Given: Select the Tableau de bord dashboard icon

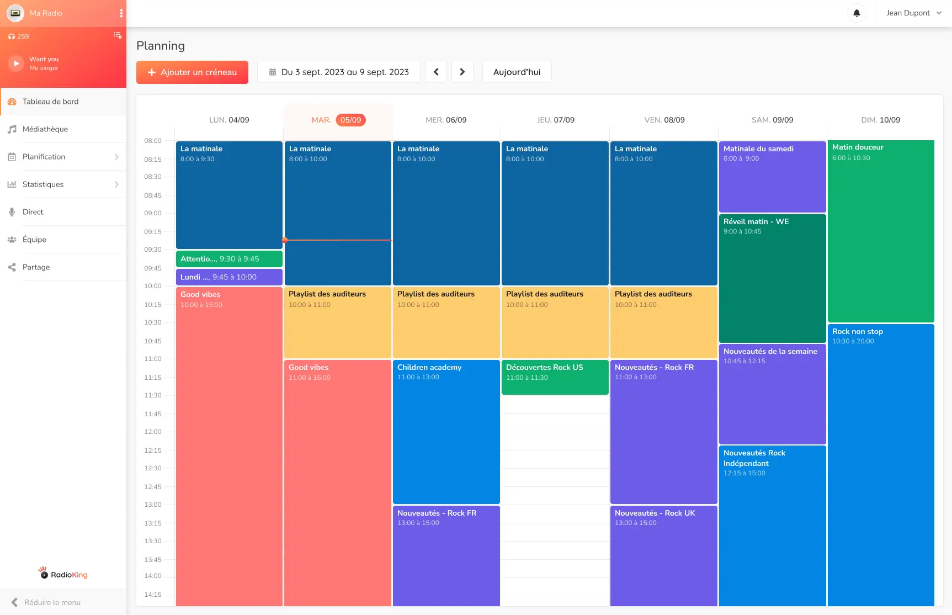Looking at the screenshot, I should coord(12,102).
